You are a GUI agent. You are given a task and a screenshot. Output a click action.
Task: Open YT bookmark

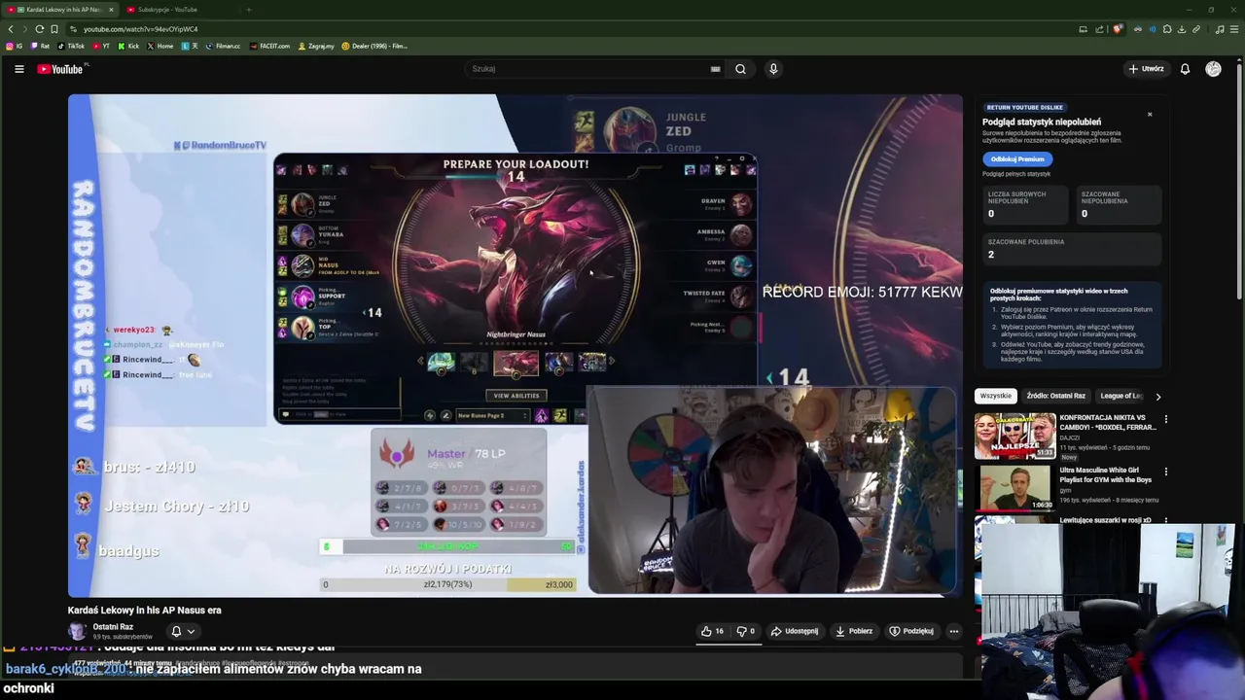(102, 46)
